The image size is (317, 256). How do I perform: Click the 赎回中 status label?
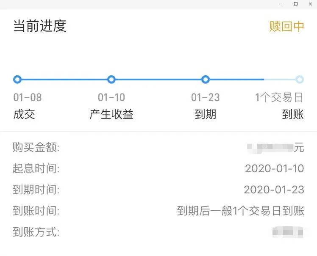coord(286,26)
